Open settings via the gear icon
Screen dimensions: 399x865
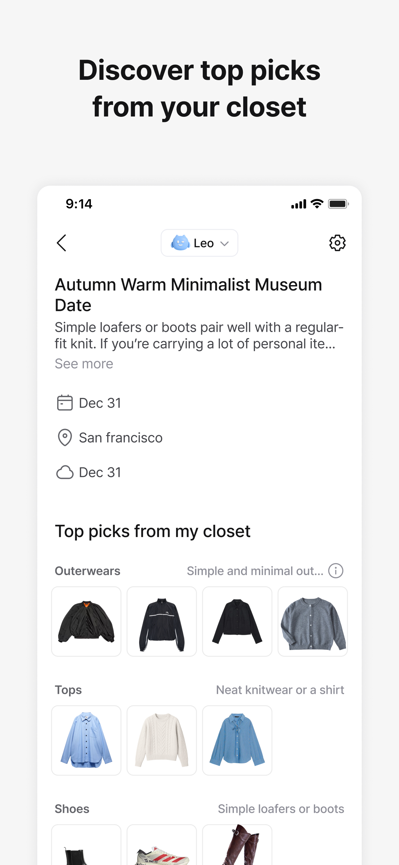tap(337, 243)
